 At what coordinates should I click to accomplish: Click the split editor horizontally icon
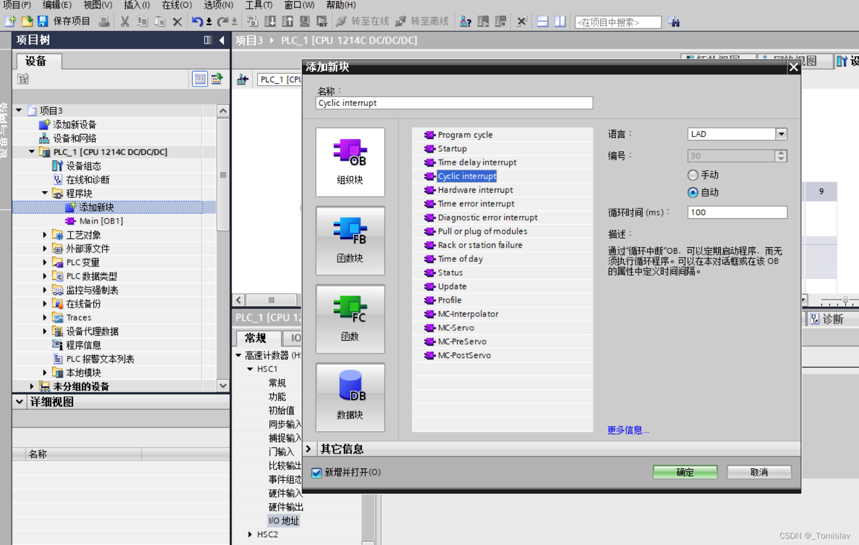[542, 21]
